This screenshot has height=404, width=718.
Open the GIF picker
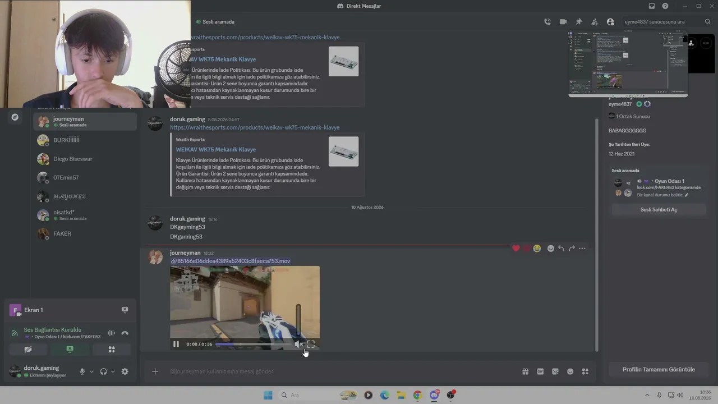540,371
